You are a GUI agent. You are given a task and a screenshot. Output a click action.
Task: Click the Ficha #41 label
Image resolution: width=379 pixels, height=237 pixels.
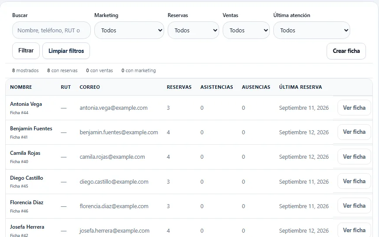point(19,137)
